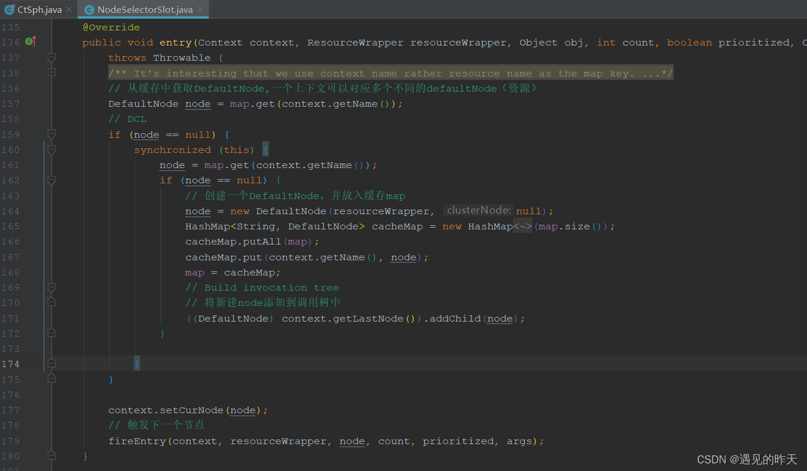Click the override gutter icon on line 136
Screen dimensions: 807x471
click(x=31, y=42)
